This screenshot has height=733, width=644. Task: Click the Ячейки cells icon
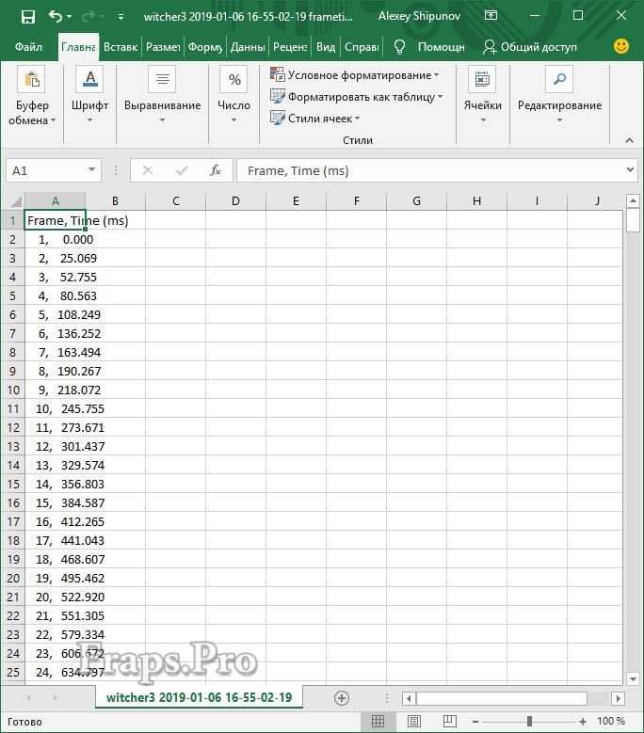pos(482,79)
